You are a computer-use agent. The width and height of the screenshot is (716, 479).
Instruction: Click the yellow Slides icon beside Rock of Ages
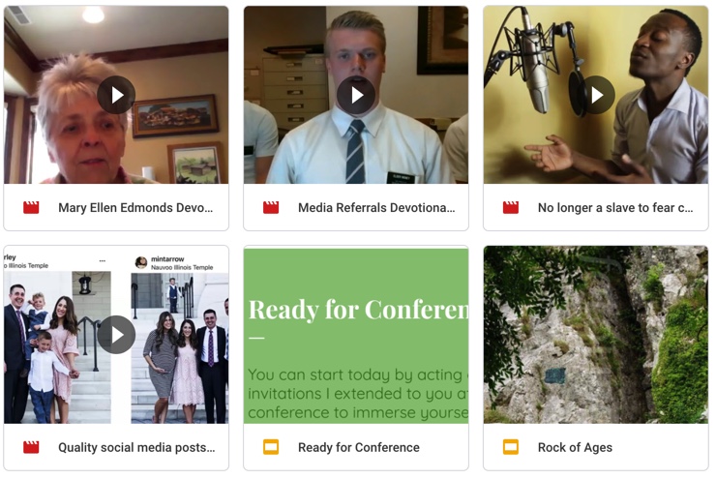[x=511, y=447]
